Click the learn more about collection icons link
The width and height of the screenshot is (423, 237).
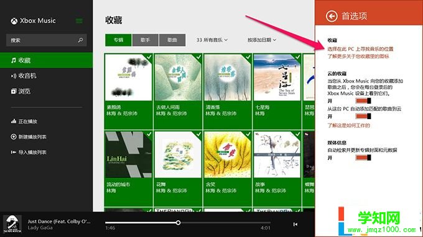(358, 56)
